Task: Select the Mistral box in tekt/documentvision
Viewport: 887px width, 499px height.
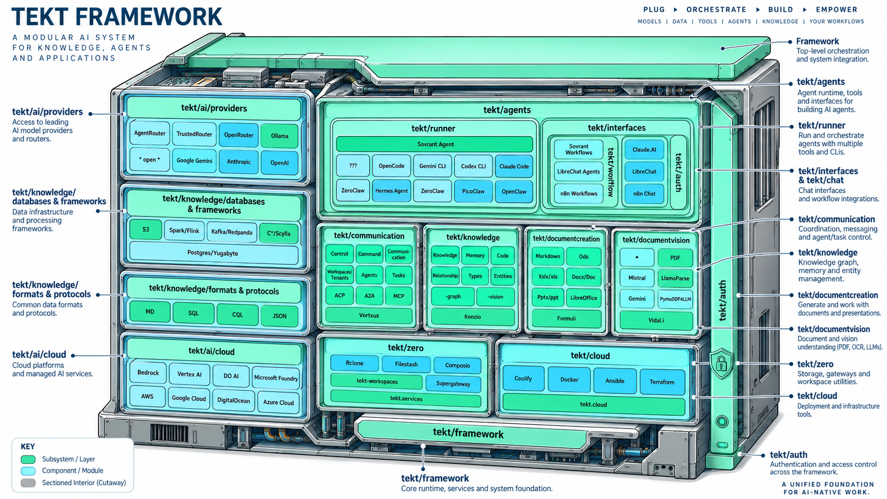Action: [637, 278]
